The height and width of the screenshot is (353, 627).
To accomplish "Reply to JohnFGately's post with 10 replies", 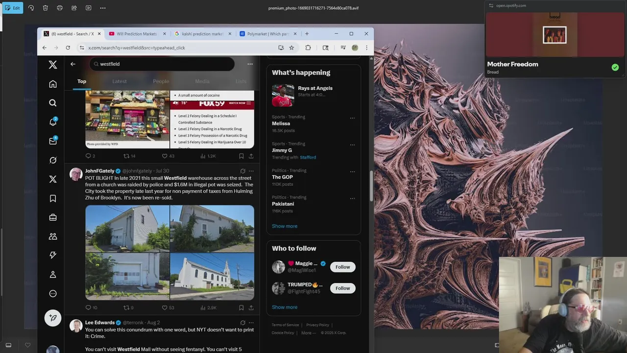I will [92, 307].
